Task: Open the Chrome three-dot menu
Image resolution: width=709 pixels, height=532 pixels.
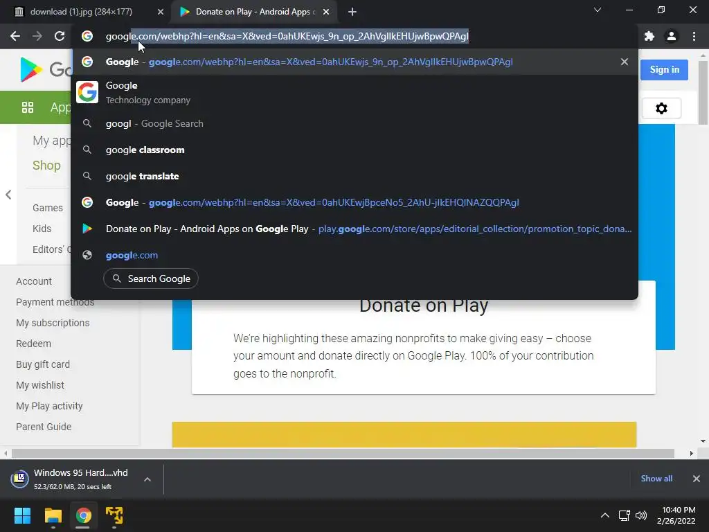Action: pyautogui.click(x=694, y=36)
